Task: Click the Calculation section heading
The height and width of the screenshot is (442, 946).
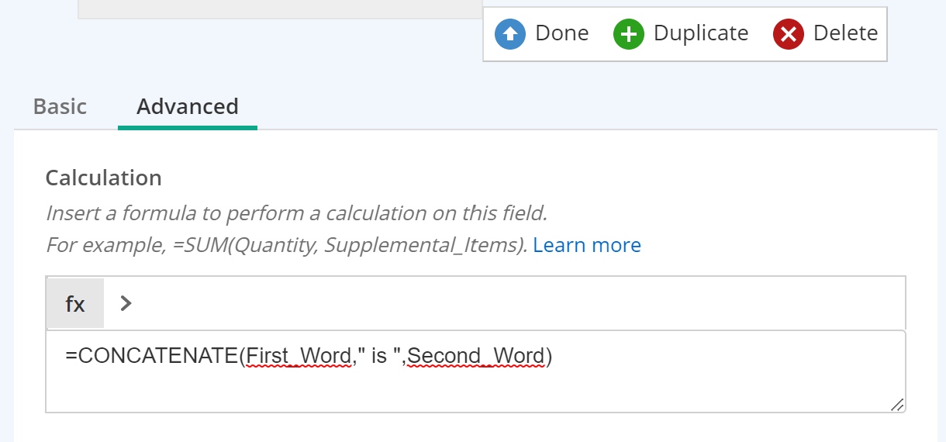Action: 103,178
